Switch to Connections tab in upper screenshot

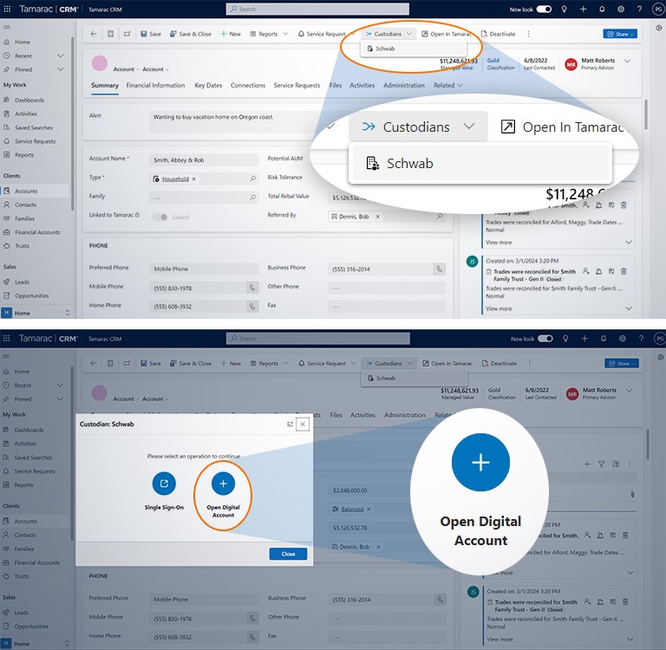[x=248, y=85]
